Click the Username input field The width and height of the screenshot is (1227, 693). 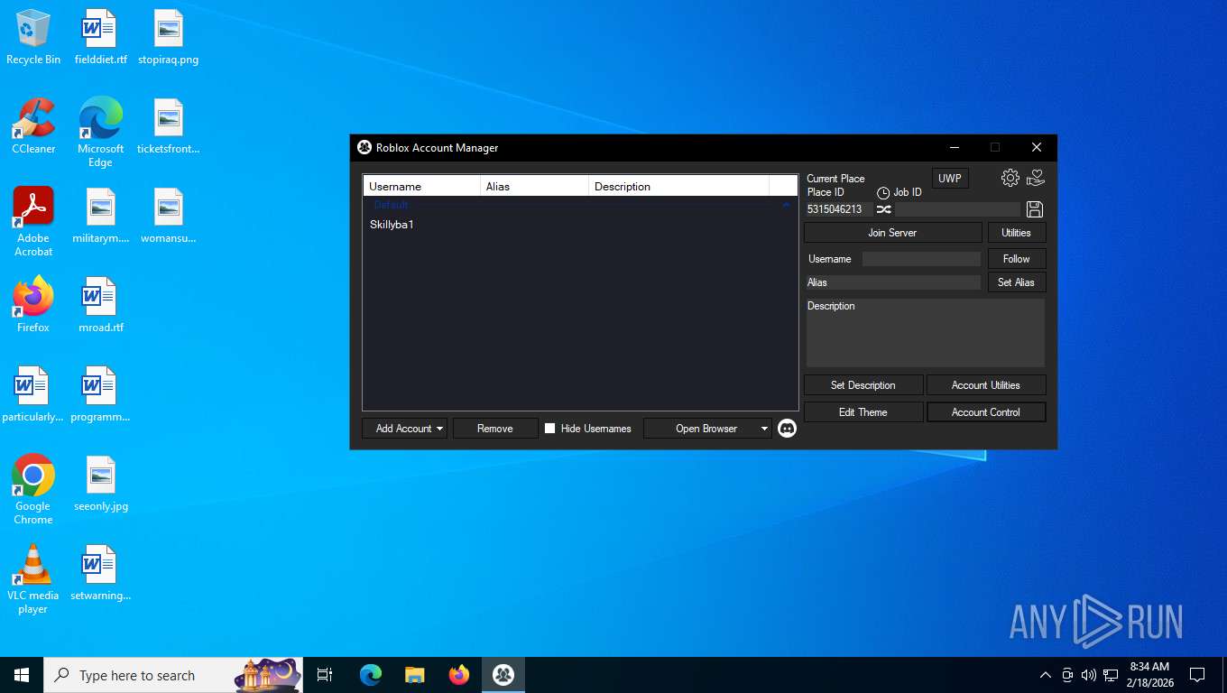coord(921,259)
